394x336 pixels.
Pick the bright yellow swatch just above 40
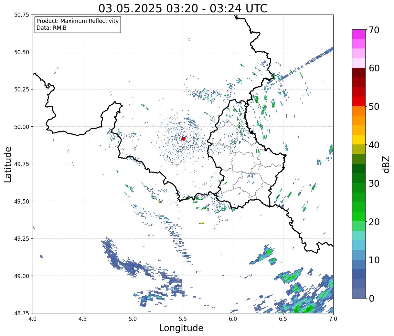359,140
